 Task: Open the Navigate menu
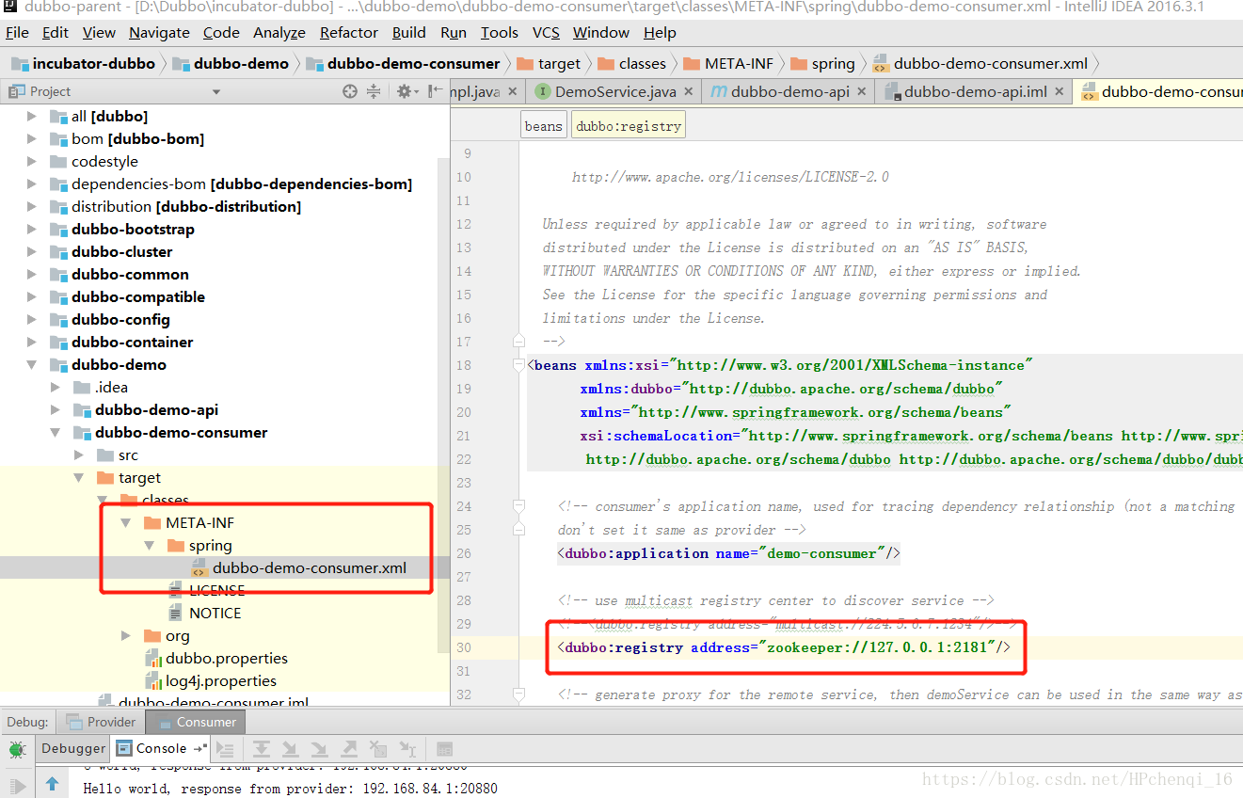159,32
